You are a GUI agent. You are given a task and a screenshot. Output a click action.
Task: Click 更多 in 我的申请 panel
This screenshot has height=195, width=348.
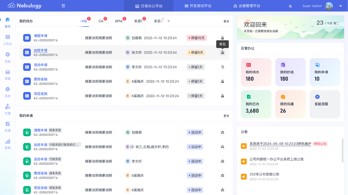coord(226,116)
